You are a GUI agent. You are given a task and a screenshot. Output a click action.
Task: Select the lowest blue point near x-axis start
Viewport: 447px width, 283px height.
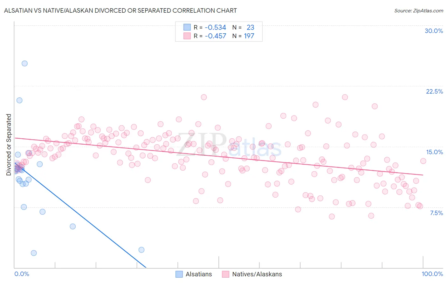point(34,253)
